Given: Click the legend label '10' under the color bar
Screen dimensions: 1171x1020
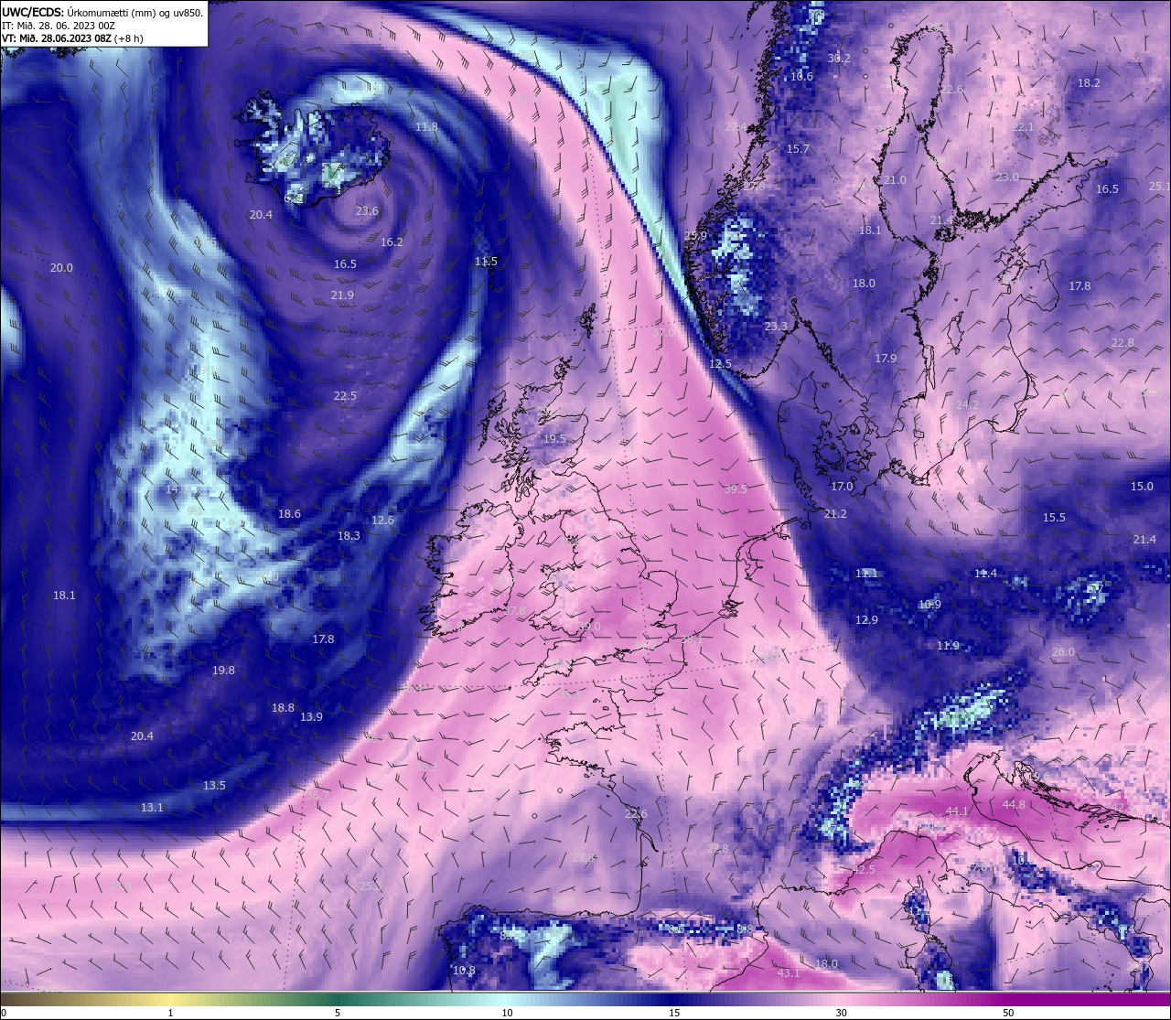Looking at the screenshot, I should point(506,1013).
